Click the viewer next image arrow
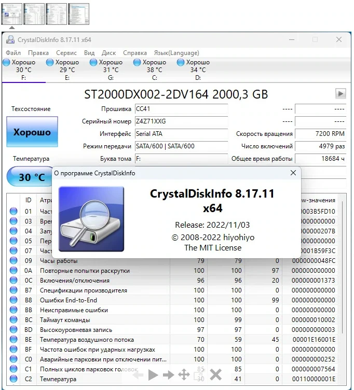The image size is (354, 390). [169, 374]
